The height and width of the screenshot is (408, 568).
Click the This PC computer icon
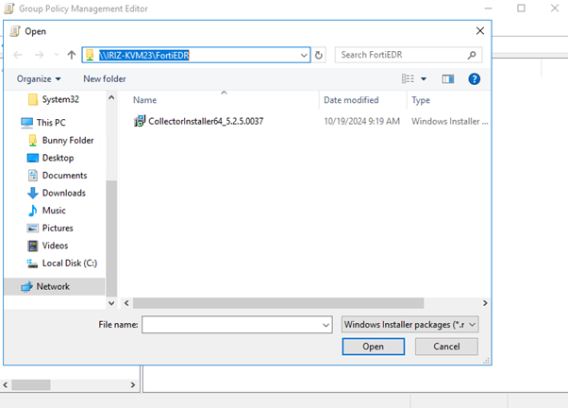coord(26,123)
